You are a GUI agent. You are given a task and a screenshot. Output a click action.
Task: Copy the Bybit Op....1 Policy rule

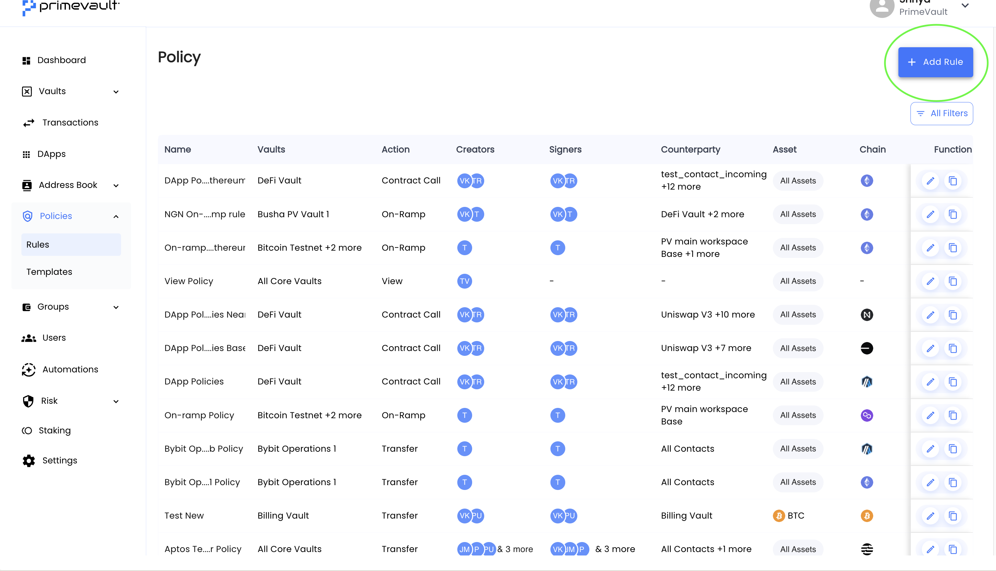(953, 482)
